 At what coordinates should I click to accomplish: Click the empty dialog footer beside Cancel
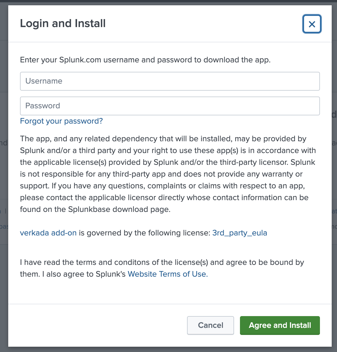(x=97, y=325)
